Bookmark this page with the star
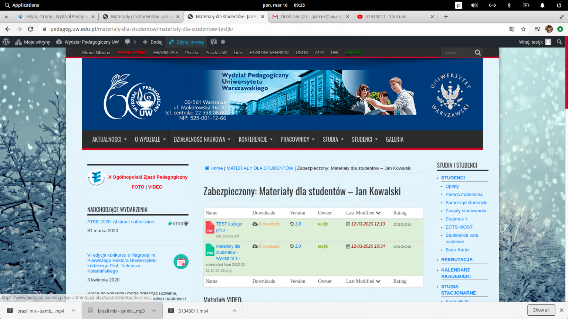Viewport: 568px width, 319px height. coord(523,29)
